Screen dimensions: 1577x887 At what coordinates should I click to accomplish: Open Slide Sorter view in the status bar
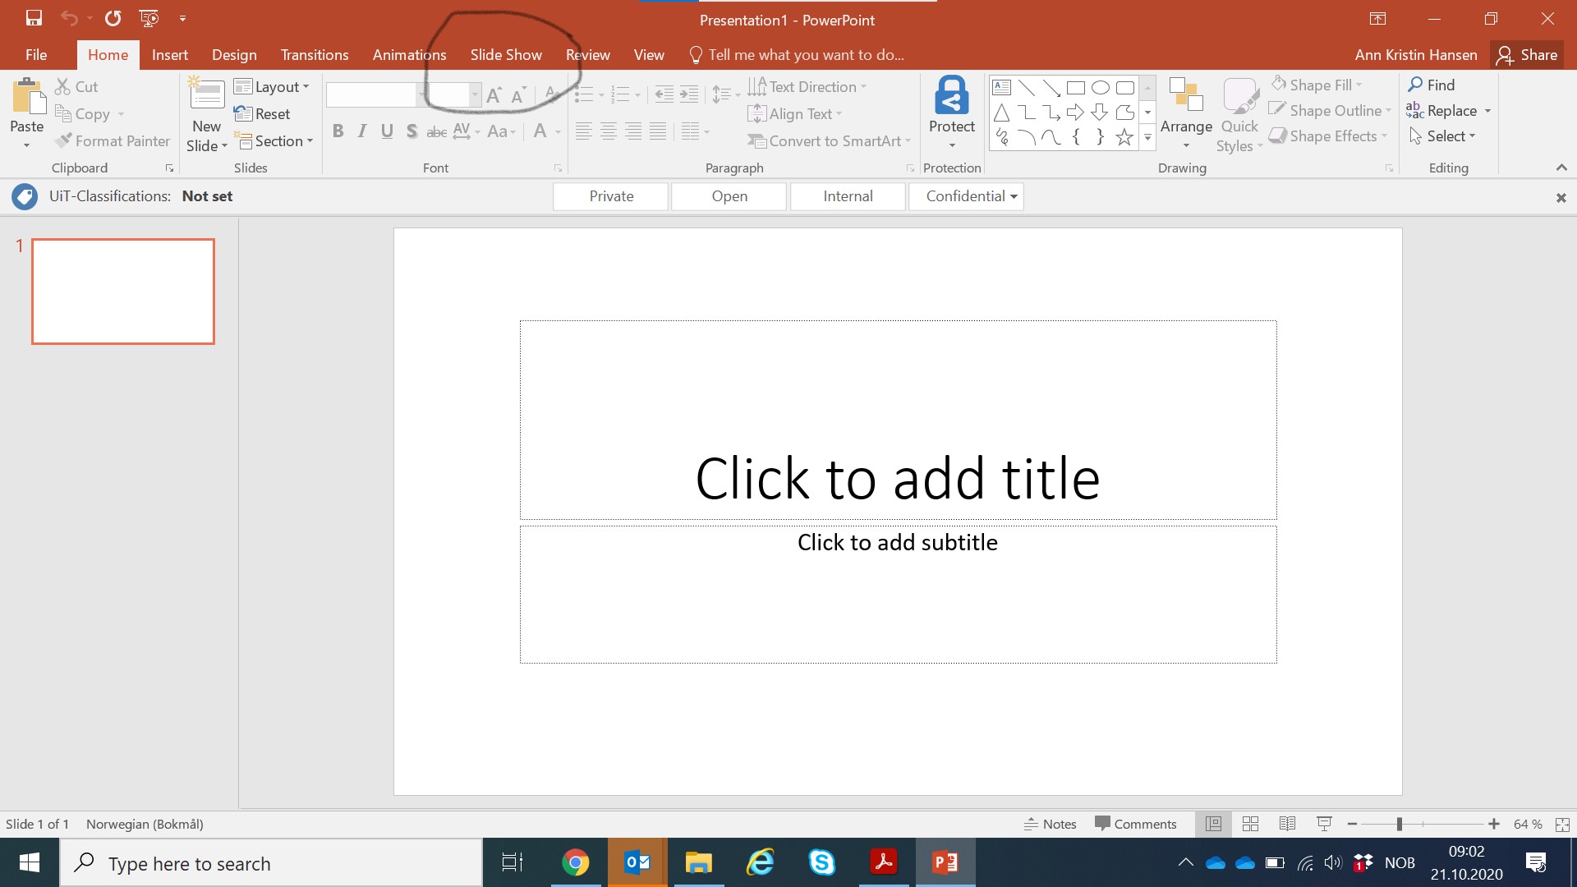click(x=1250, y=824)
